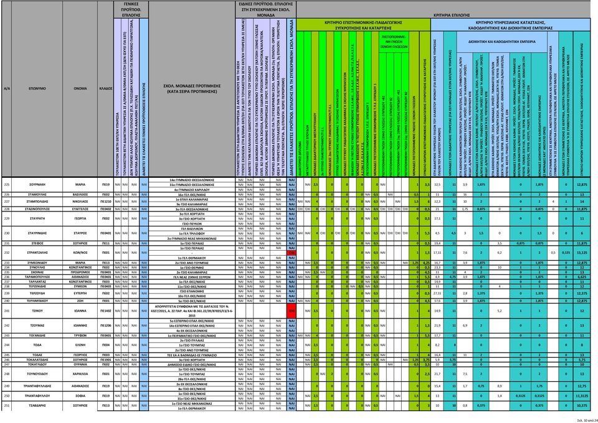
Task: Select surname cell ΣΤΡΑΝΤΖΑΛΗΣ
Action: [37, 253]
